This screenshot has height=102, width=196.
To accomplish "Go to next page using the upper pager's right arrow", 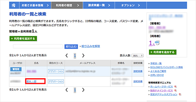I will pyautogui.click(x=83, y=56).
